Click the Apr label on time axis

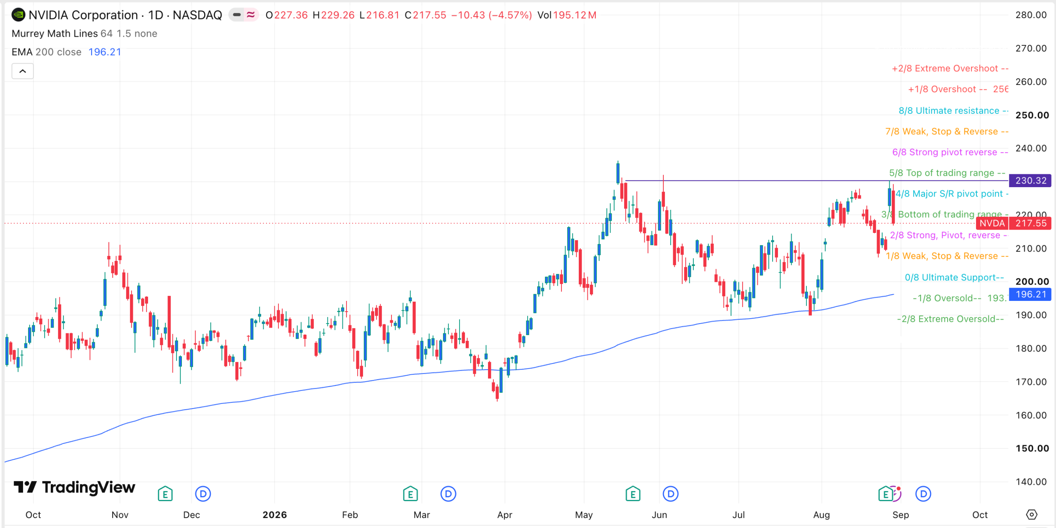(x=504, y=515)
